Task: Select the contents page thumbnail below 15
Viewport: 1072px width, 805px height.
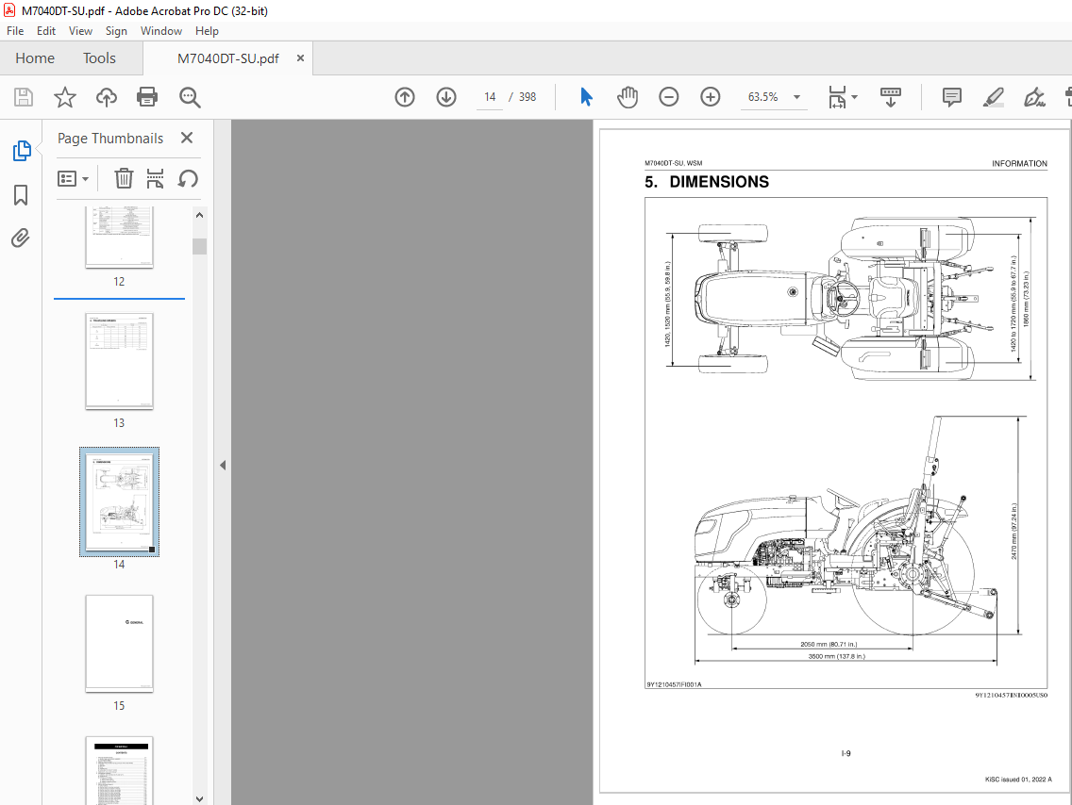Action: point(119,771)
